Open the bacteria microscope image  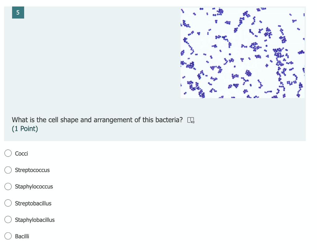coord(242,53)
